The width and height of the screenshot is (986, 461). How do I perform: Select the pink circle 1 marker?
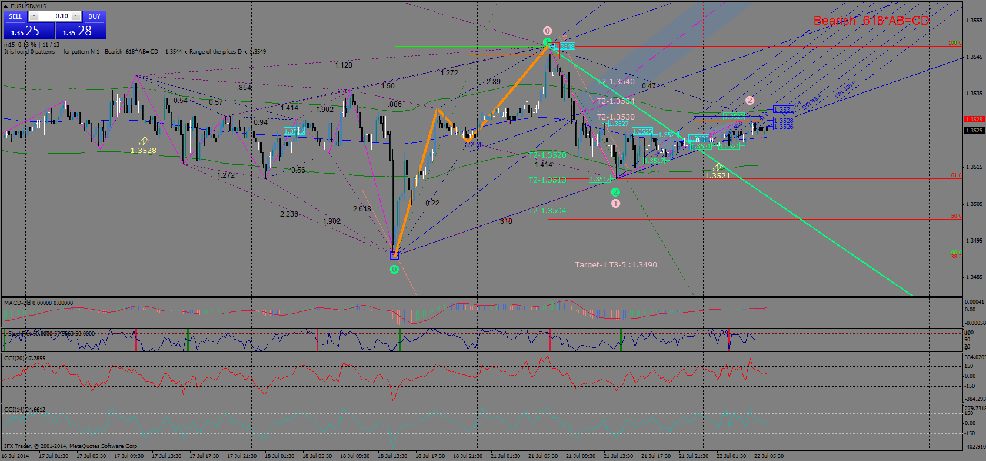click(x=615, y=203)
